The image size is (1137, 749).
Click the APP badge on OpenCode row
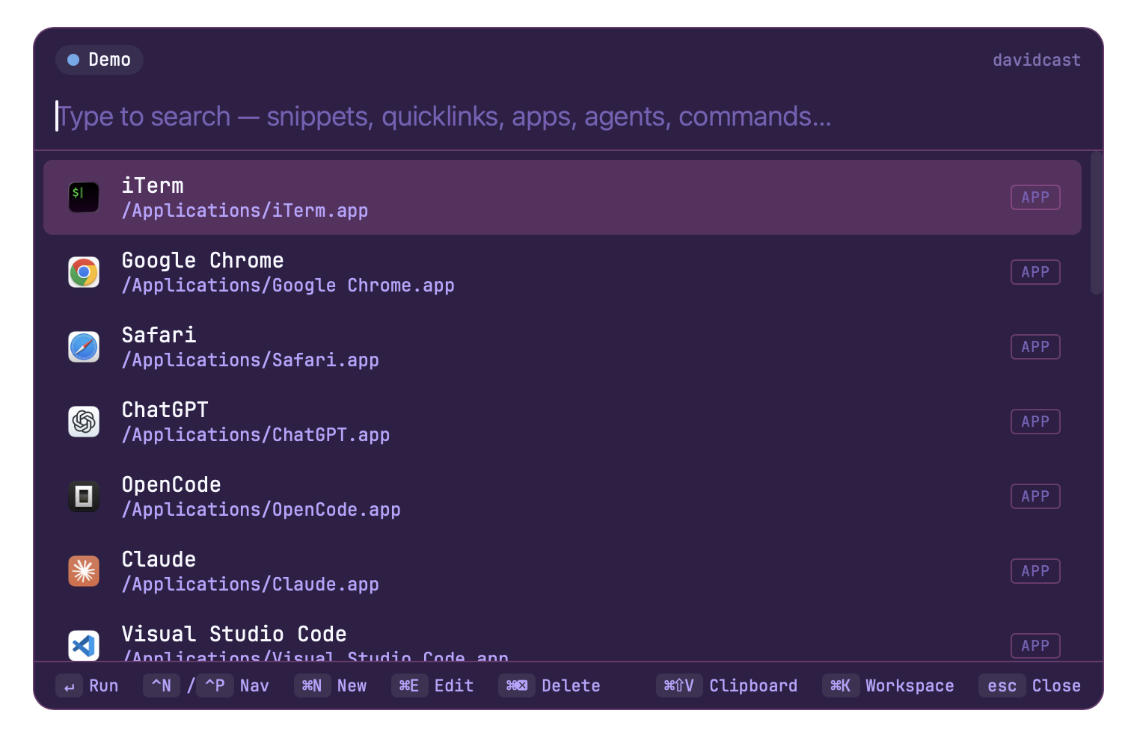[1035, 496]
